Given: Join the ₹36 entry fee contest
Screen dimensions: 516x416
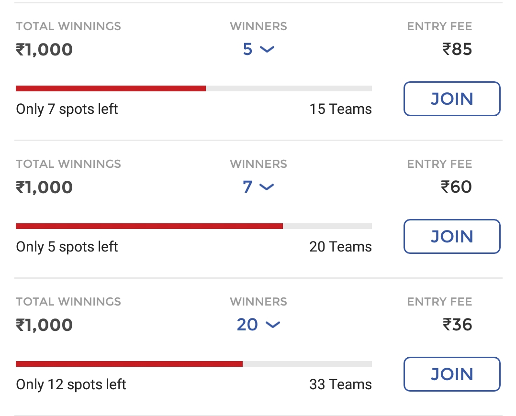Looking at the screenshot, I should coord(452,374).
